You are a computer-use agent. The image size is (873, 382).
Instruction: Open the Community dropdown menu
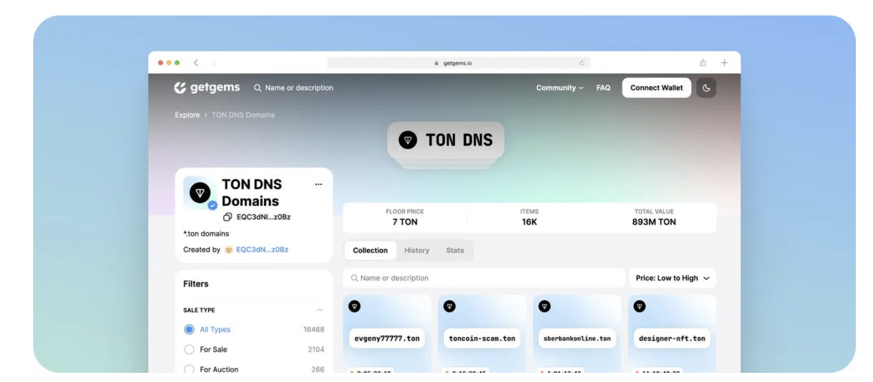(559, 88)
